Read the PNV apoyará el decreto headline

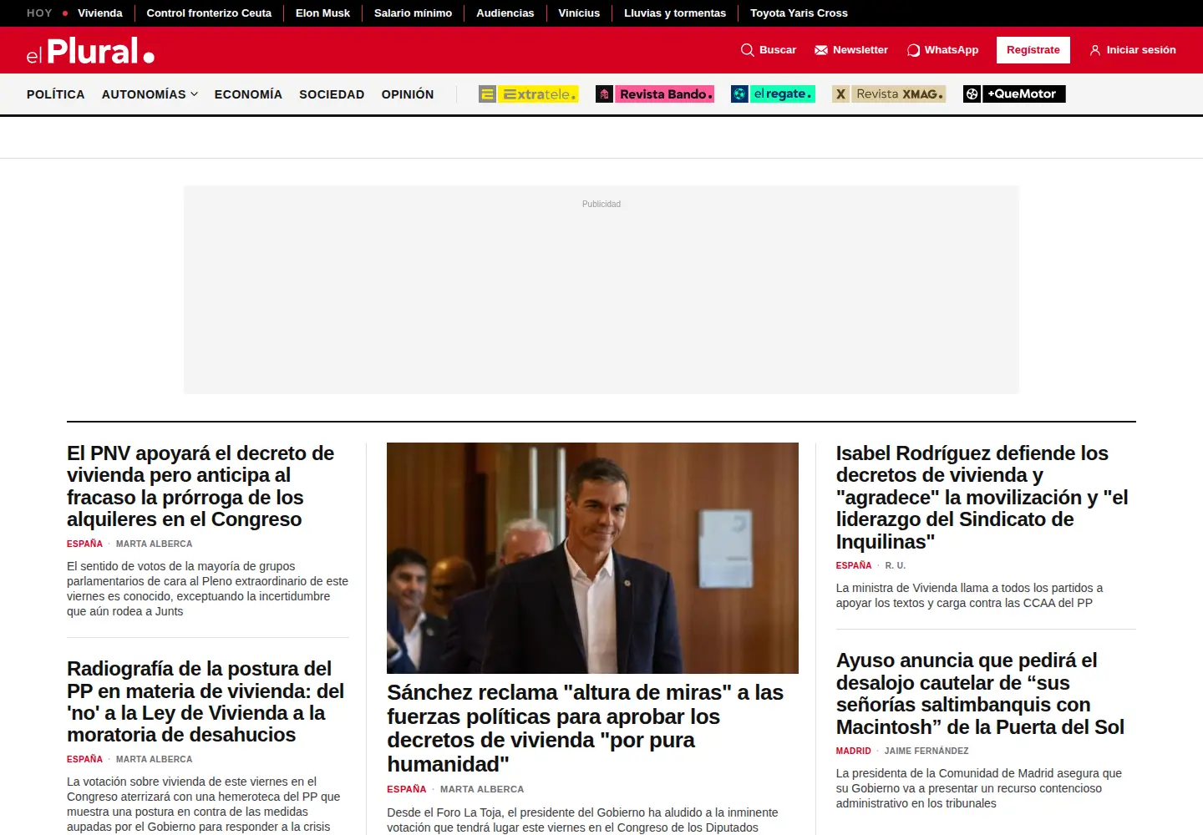coord(200,486)
